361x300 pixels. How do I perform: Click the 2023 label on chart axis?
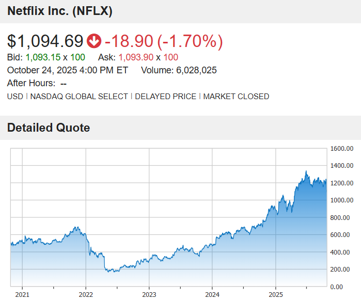149,294
